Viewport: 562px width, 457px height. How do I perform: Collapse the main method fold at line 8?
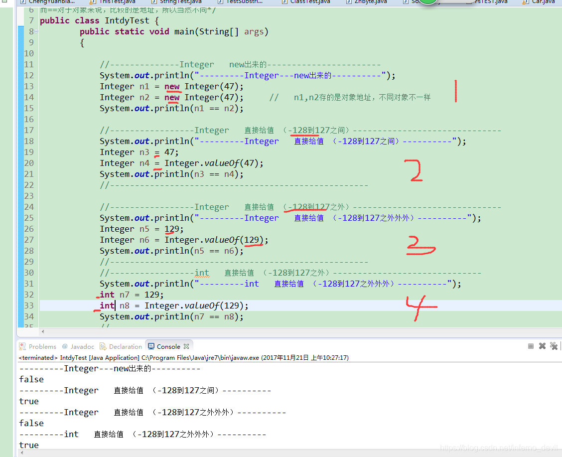click(x=36, y=31)
